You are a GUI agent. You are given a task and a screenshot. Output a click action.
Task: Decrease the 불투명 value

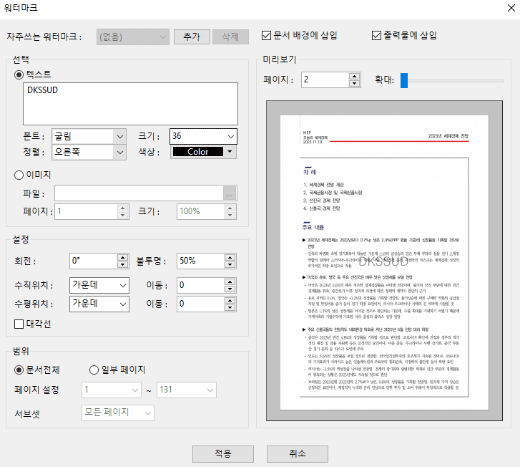[230, 264]
